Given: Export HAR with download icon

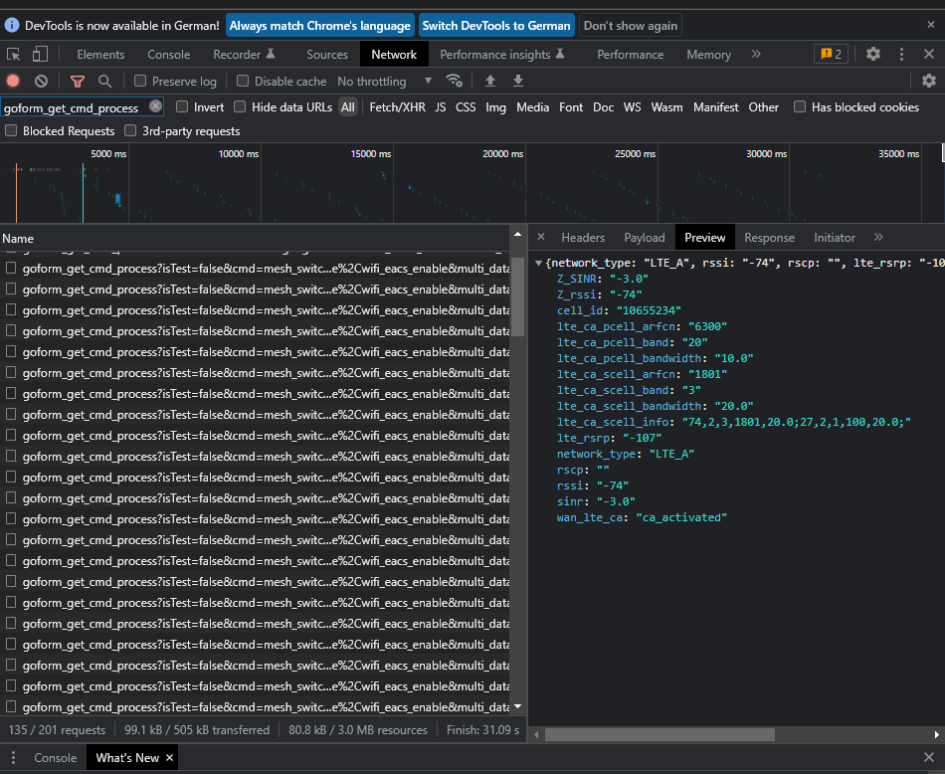Looking at the screenshot, I should pyautogui.click(x=517, y=81).
